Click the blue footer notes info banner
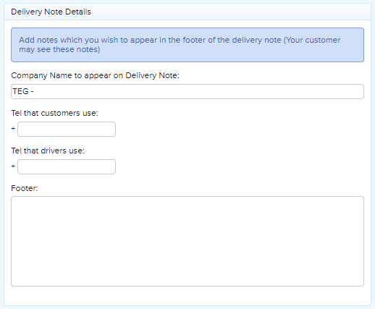This screenshot has height=309, width=375. click(x=187, y=45)
